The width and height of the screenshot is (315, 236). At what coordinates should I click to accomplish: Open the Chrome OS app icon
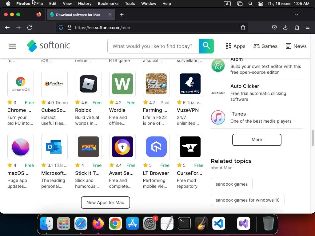(x=21, y=84)
